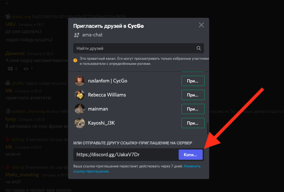Invite ruslanfom | CycGo

[x=193, y=81]
